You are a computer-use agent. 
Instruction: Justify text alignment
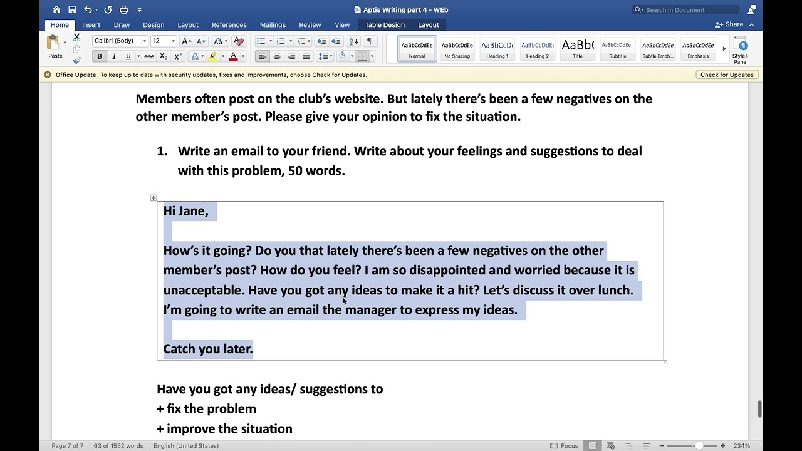306,56
